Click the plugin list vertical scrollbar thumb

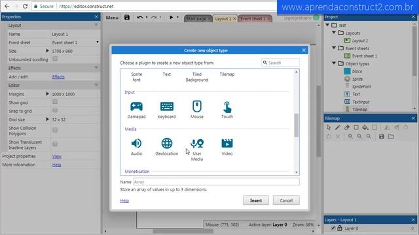point(296,125)
